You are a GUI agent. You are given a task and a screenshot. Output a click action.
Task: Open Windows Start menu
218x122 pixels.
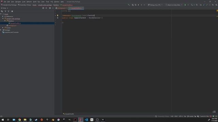point(3,120)
